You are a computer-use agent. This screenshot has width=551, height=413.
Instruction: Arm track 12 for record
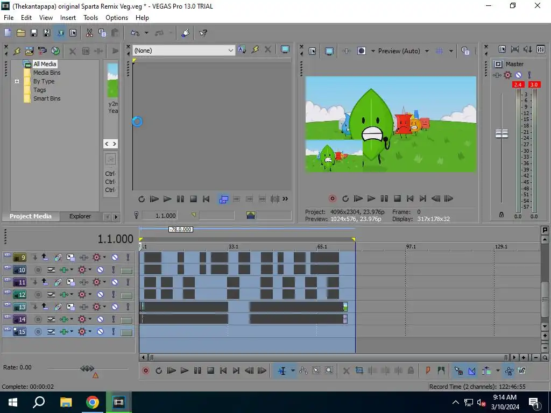(x=38, y=294)
